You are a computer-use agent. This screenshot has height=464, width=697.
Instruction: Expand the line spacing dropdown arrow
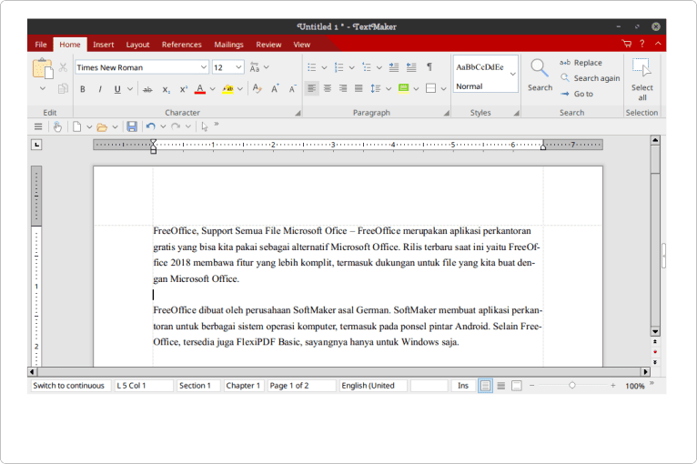click(389, 89)
